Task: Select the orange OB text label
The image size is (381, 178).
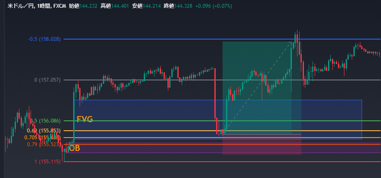Action: pos(74,148)
